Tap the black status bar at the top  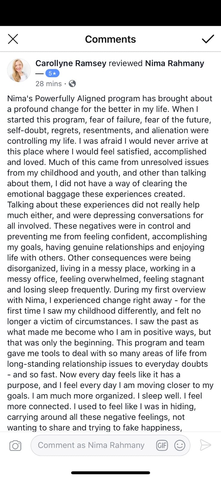pos(110,13)
